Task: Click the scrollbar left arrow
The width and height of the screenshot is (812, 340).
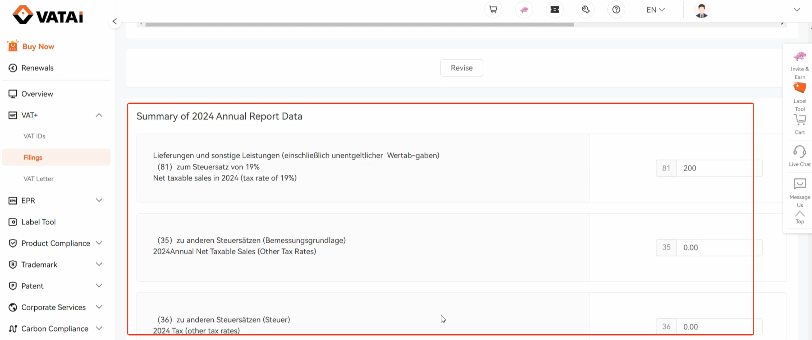Action: [x=141, y=24]
